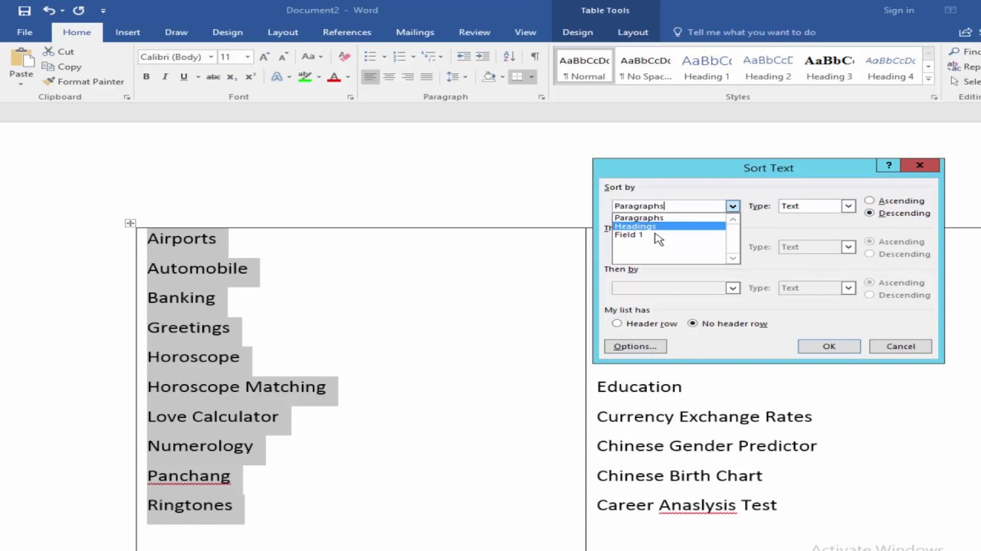
Task: Decrease the paragraph indent
Action: point(464,57)
